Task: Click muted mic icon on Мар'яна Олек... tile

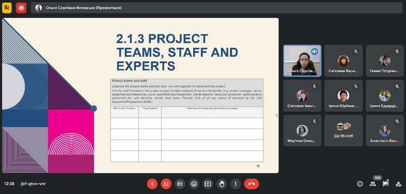Action: click(315, 121)
